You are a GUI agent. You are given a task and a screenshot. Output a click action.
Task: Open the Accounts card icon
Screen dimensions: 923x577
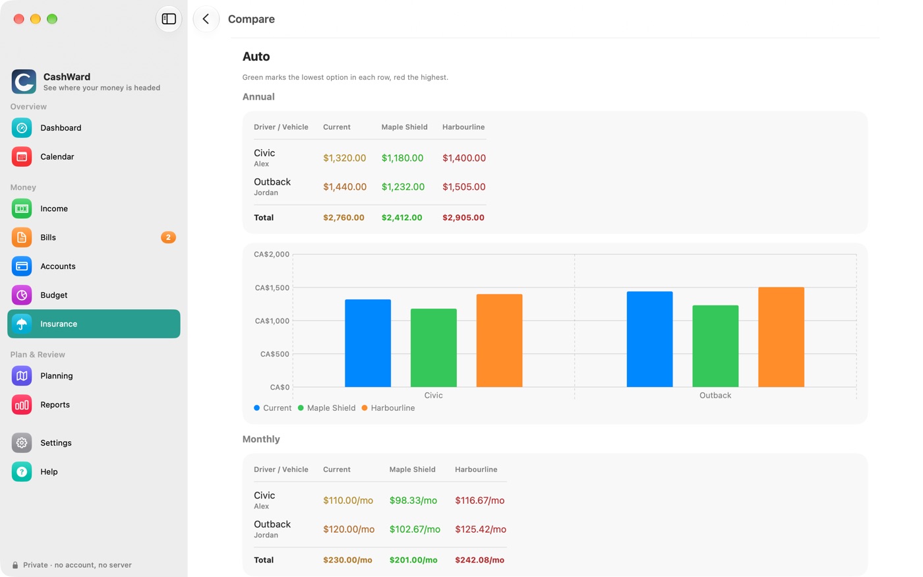pos(22,266)
